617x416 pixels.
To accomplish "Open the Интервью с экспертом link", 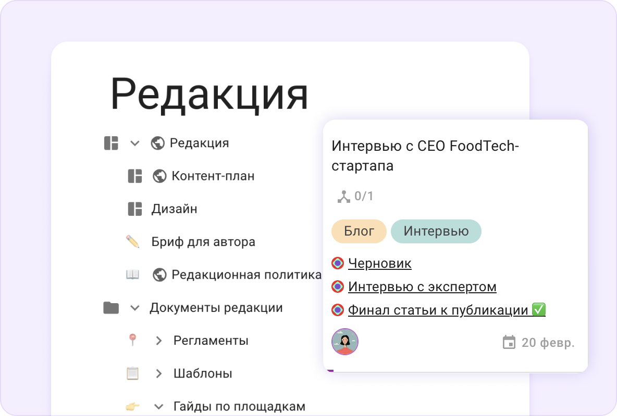I will pyautogui.click(x=422, y=287).
